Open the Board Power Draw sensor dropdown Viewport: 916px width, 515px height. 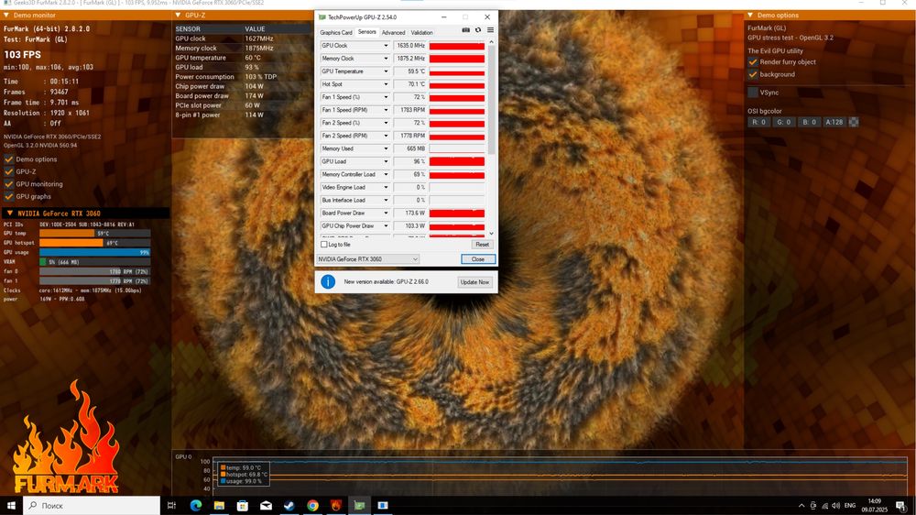386,213
